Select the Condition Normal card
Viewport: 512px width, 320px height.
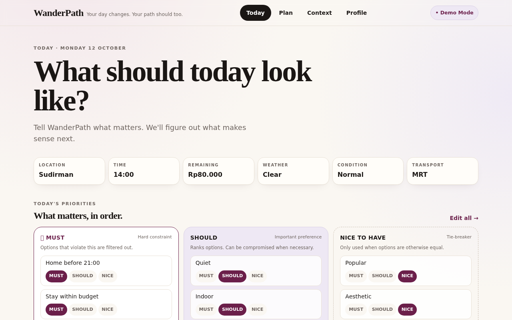pos(368,171)
